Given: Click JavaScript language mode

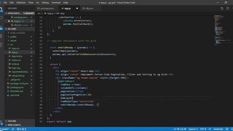Looking at the screenshot, I should pyautogui.click(x=218, y=129).
